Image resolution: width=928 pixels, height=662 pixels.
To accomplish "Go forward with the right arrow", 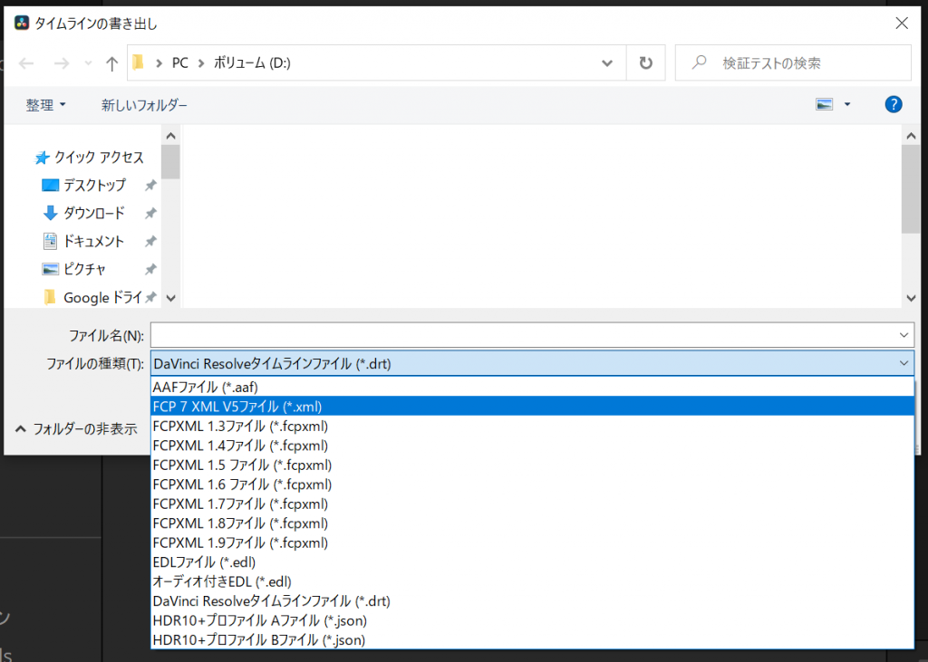I will coord(61,62).
